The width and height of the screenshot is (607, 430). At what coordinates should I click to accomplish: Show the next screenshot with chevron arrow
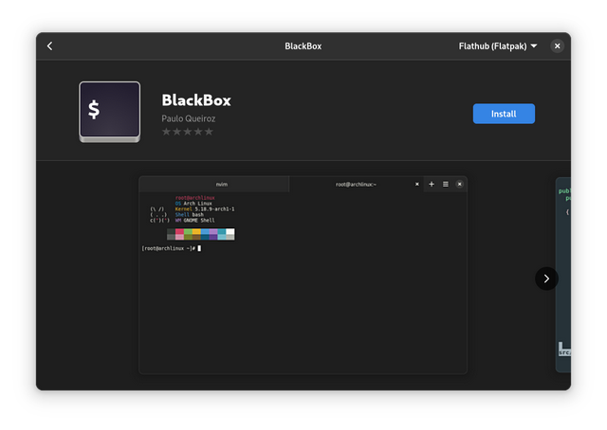(x=546, y=278)
